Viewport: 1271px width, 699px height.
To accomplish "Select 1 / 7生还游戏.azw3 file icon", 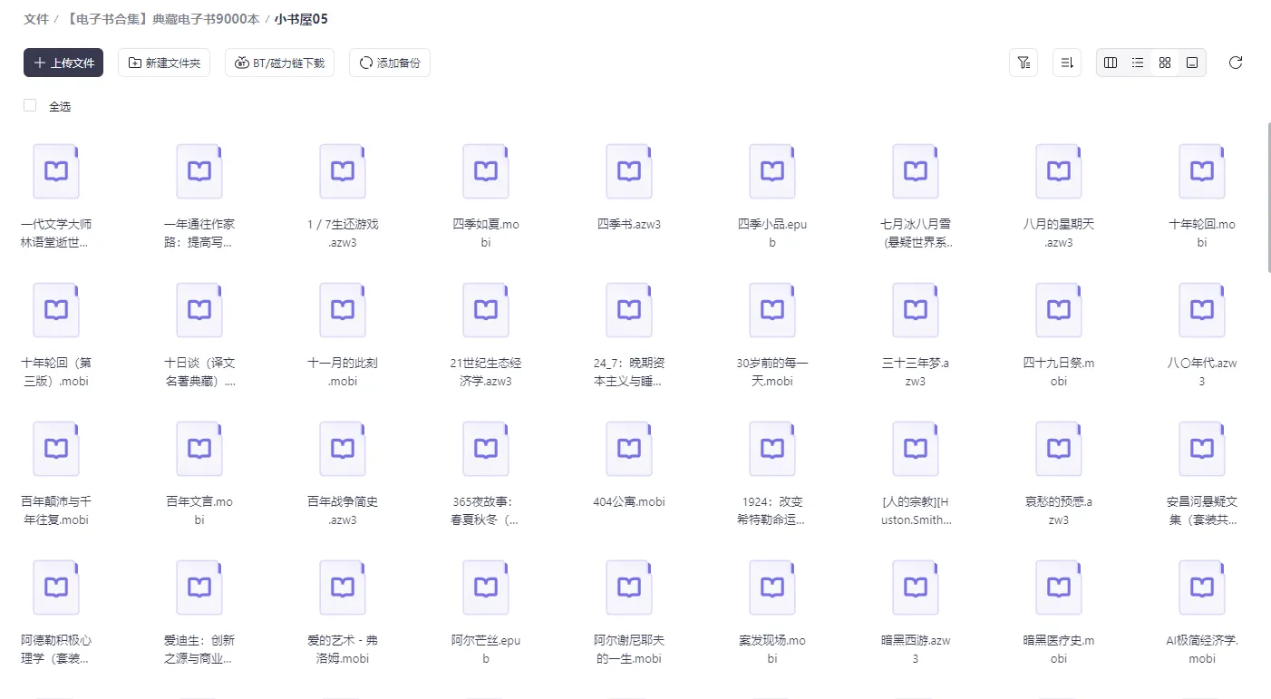I will click(x=343, y=170).
